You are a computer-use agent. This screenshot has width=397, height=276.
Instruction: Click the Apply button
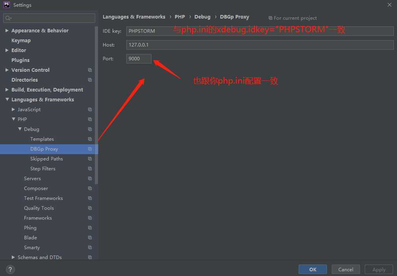[x=379, y=269]
